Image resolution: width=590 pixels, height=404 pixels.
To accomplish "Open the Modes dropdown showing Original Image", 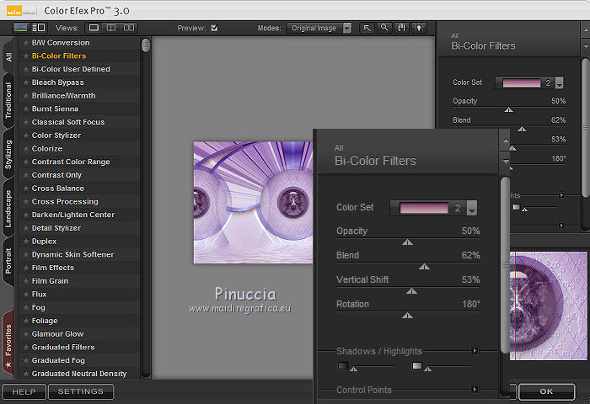I will pyautogui.click(x=320, y=28).
